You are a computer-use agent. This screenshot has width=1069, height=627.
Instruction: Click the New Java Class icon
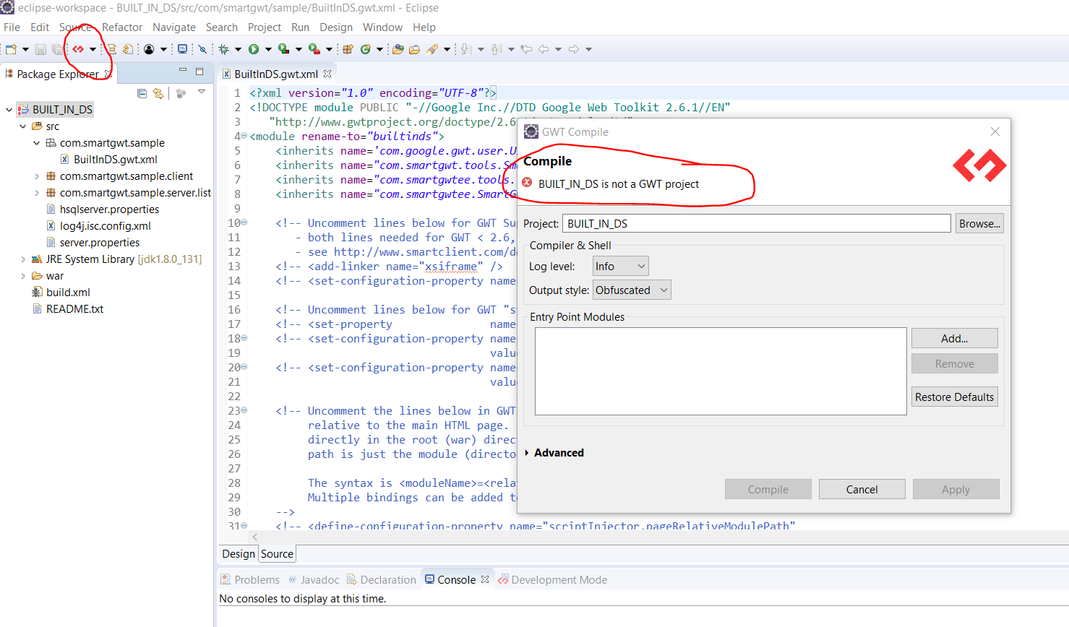click(365, 49)
